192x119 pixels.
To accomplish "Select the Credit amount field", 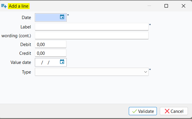I will click(x=50, y=53).
